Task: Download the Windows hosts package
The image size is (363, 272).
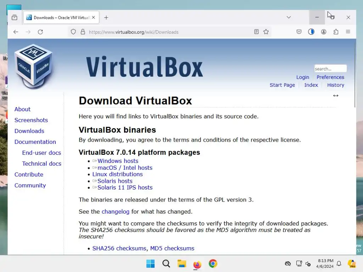Action: (x=118, y=161)
